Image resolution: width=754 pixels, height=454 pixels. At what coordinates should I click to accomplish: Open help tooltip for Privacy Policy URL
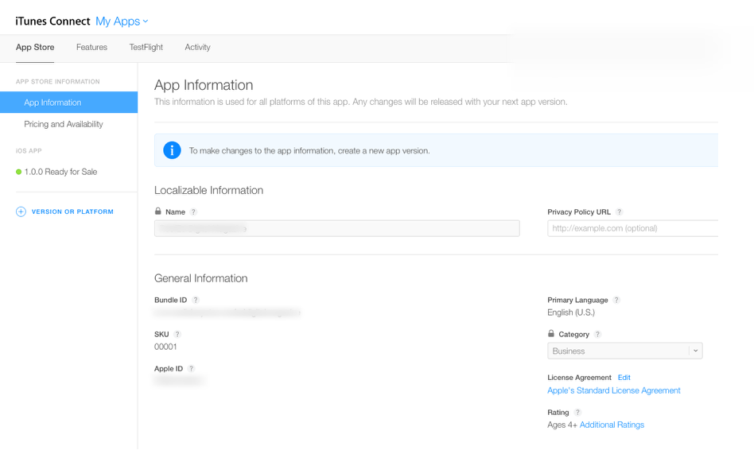[620, 212]
